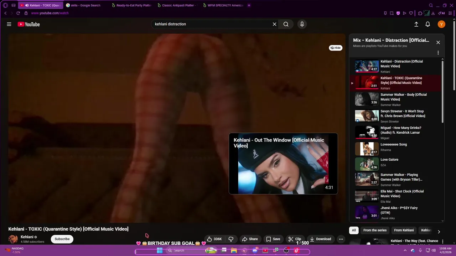Select the From the series chip
Viewport: 456px width, 256px height.
(x=375, y=230)
